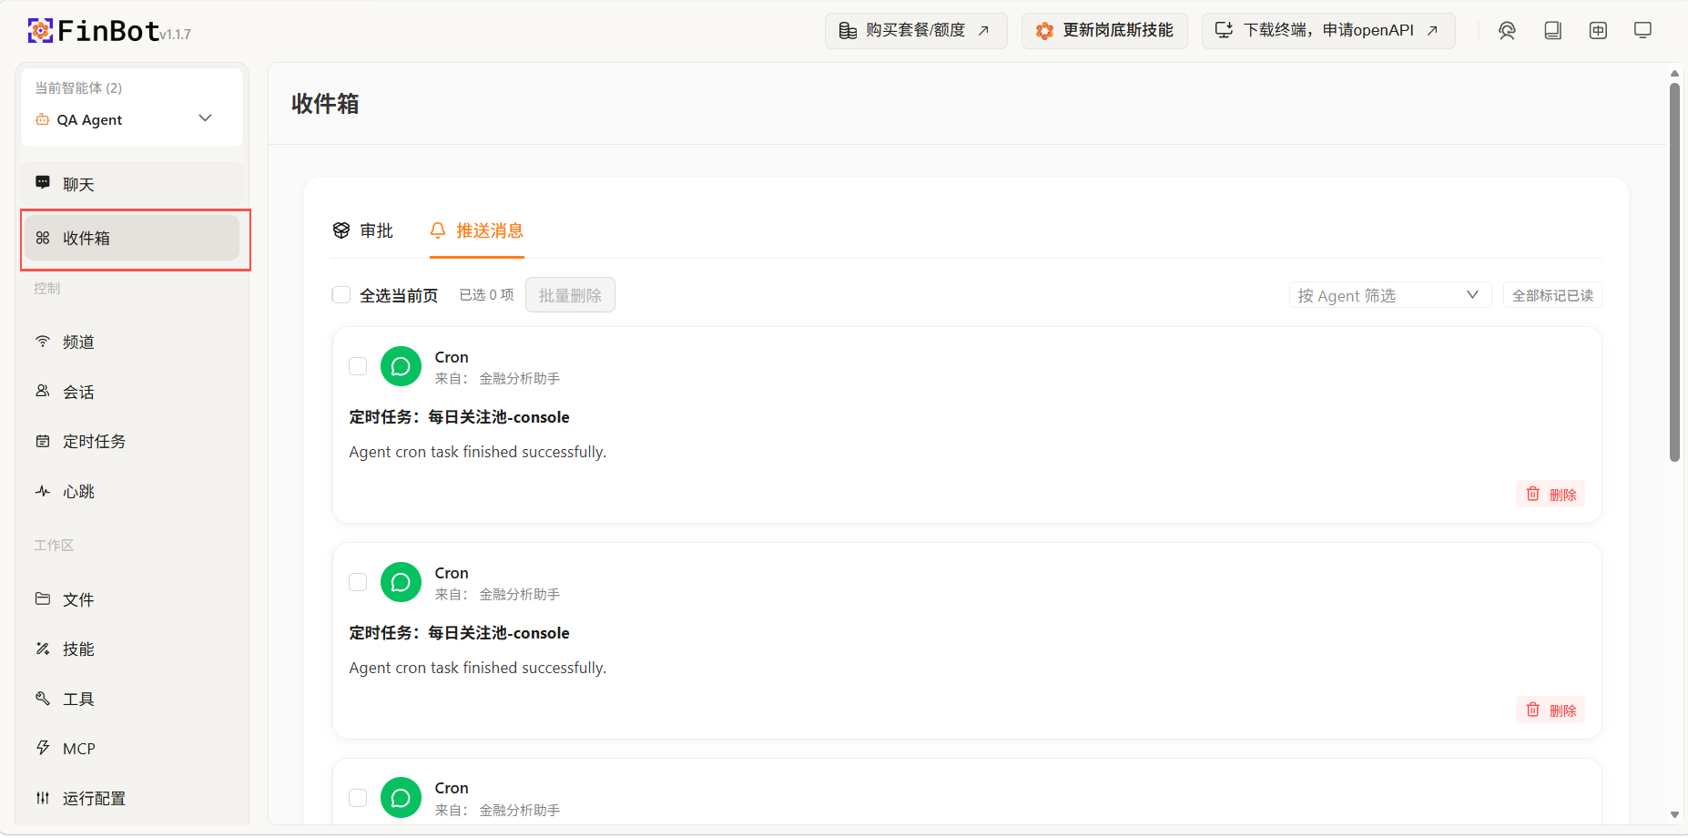1688x838 pixels.
Task: Click the 工作区 section label in sidebar
Action: pyautogui.click(x=54, y=545)
